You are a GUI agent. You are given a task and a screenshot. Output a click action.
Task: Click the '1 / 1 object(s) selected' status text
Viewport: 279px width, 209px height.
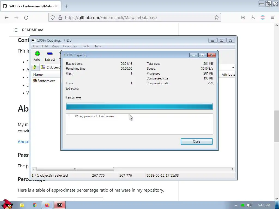click(x=50, y=176)
